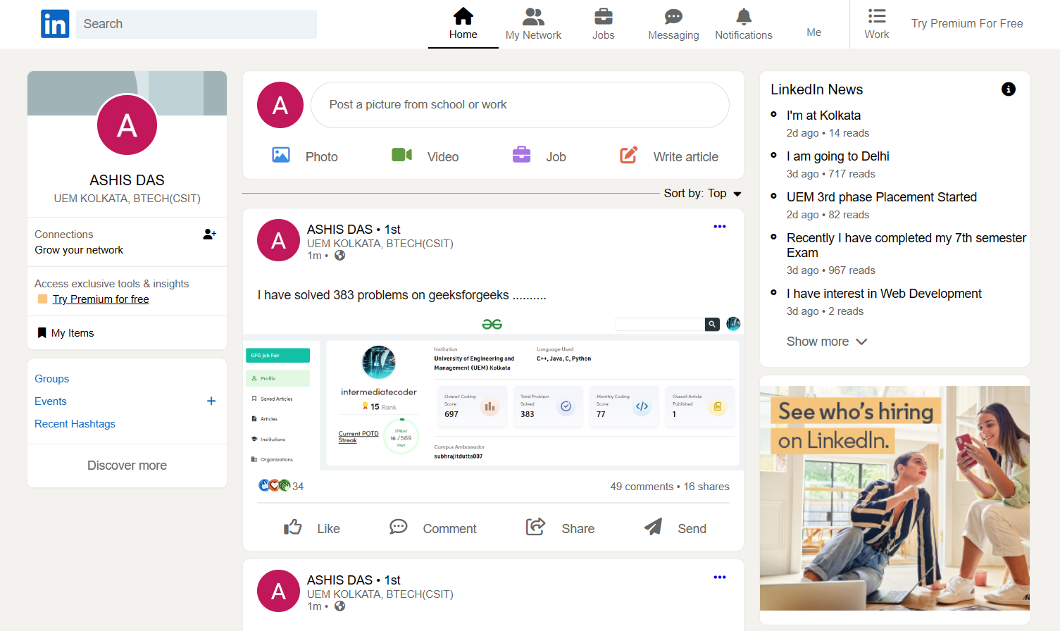Viewport: 1060px width, 631px height.
Task: Click the Video icon in the post composer
Action: (401, 154)
